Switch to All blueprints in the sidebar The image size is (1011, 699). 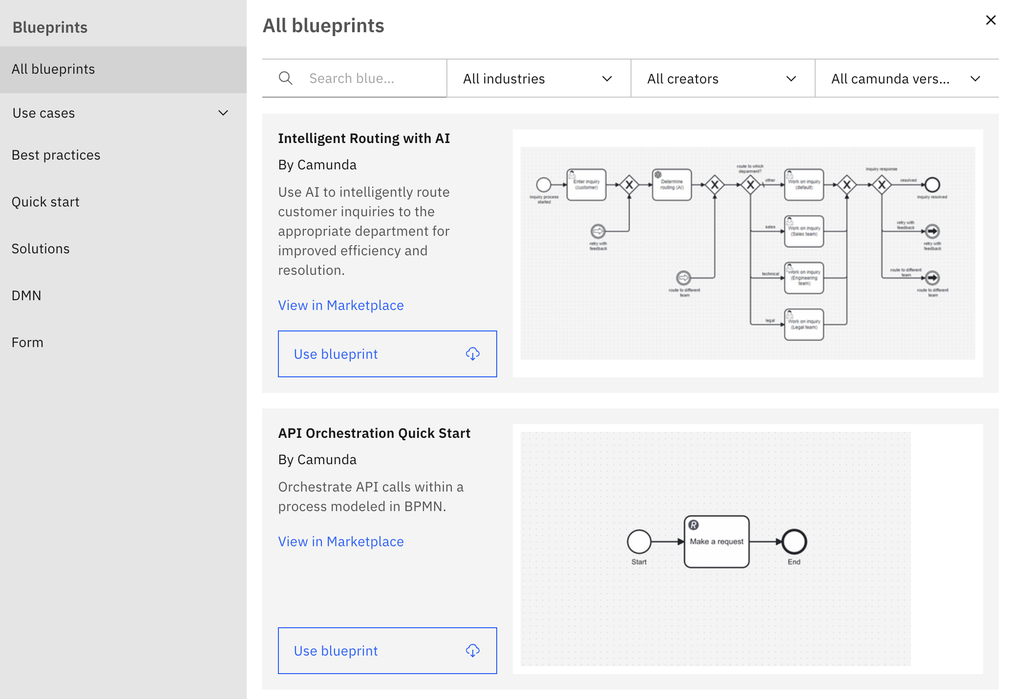53,69
